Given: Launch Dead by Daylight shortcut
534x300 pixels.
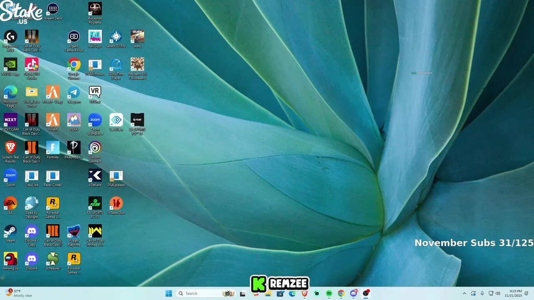Looking at the screenshot, I should pyautogui.click(x=32, y=208).
